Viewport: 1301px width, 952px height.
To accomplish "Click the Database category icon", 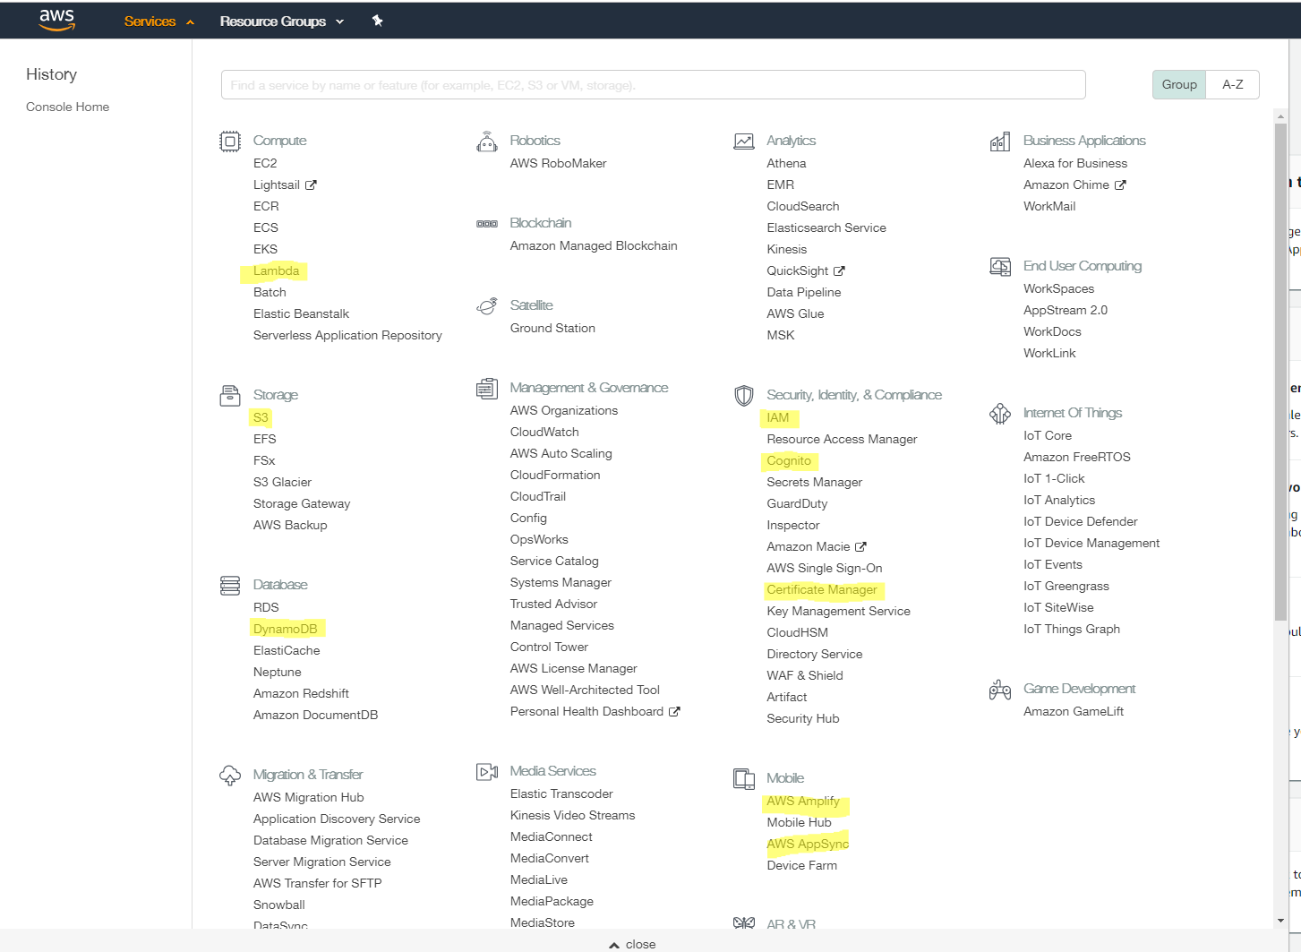I will coord(230,586).
